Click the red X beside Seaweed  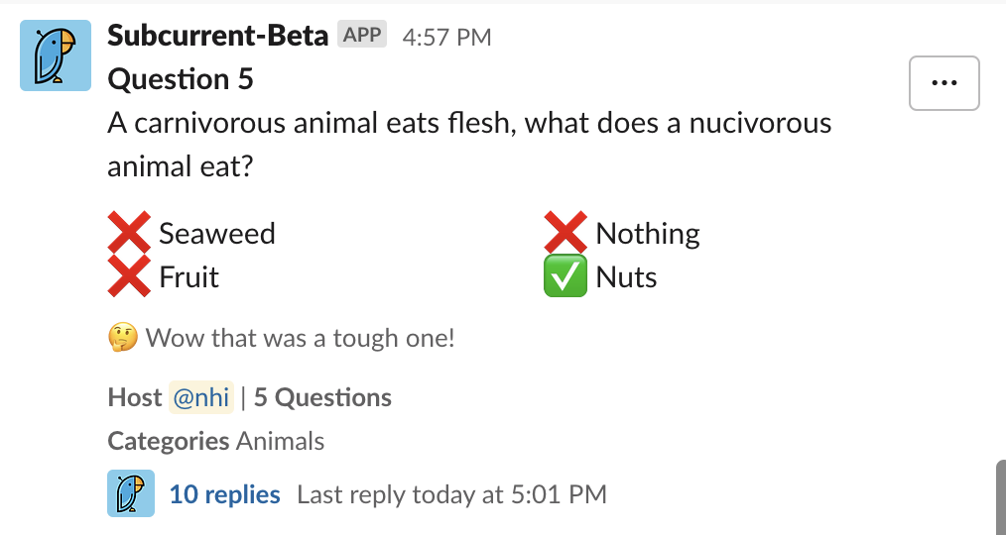coord(129,232)
